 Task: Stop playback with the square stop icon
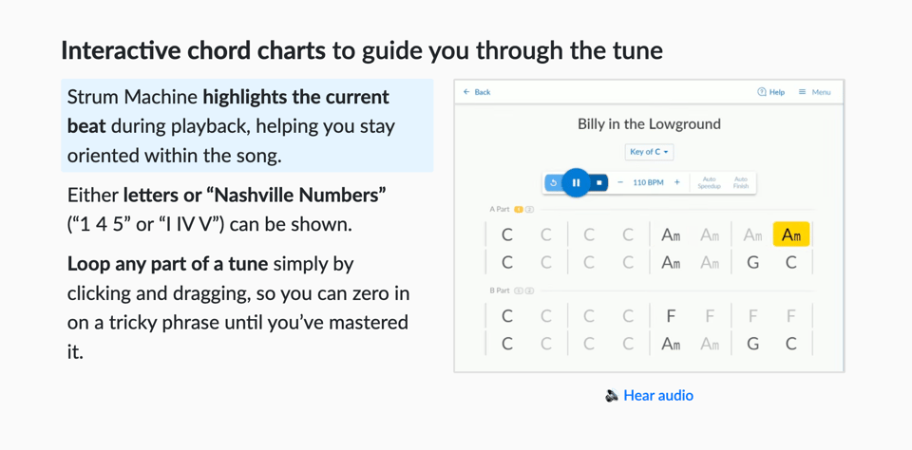point(599,182)
